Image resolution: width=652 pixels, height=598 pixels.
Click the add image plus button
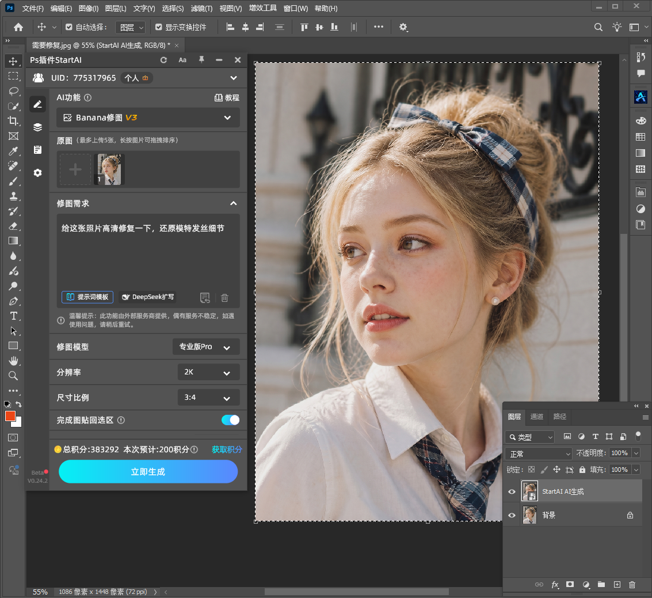click(x=75, y=169)
